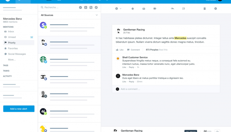
Task: Click the 20 Feb date on the post
Action: tap(127, 33)
